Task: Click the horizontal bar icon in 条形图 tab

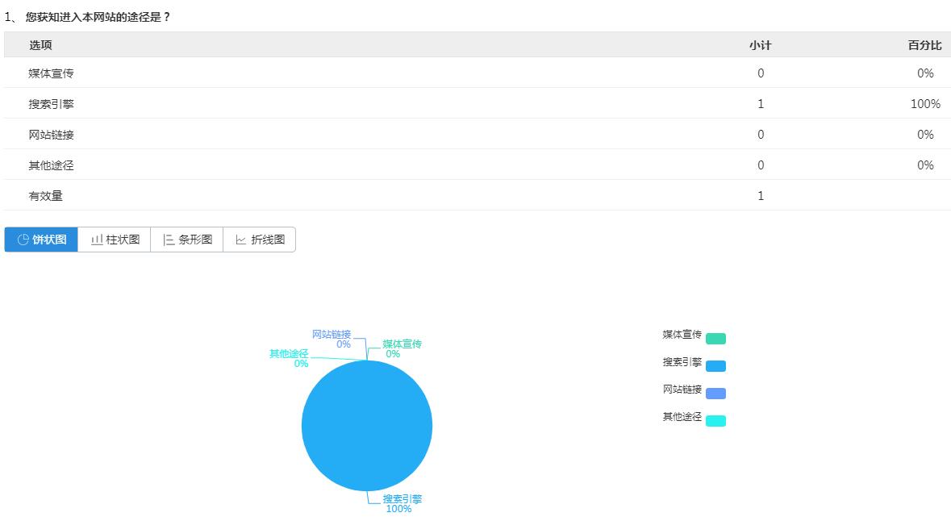Action: click(x=169, y=240)
